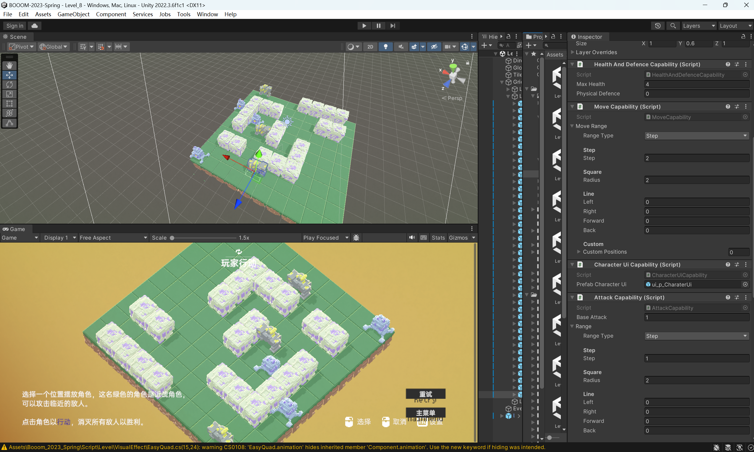The image size is (754, 452).
Task: Toggle 2D scene view mode
Action: [370, 47]
